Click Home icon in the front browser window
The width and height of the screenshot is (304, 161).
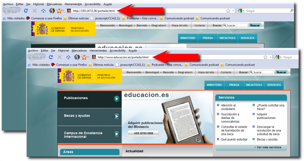click(x=68, y=57)
